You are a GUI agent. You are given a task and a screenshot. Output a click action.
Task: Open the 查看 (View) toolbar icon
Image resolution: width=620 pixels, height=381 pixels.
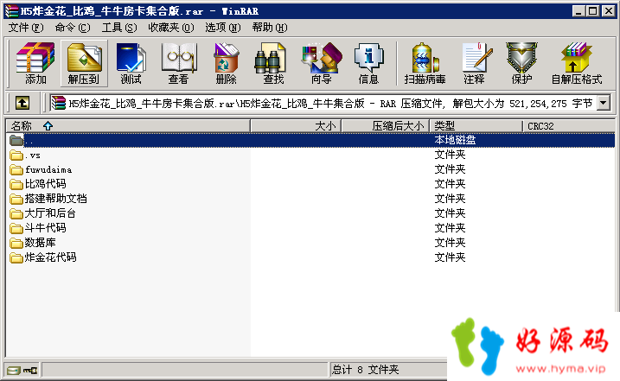tap(179, 63)
